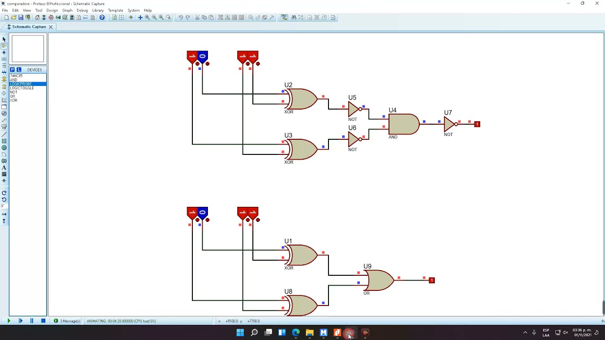Zoom in using the toolbar magnifier
The width and height of the screenshot is (605, 340).
147,17
